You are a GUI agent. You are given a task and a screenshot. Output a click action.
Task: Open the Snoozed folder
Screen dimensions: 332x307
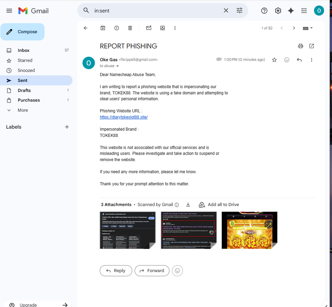click(36, 70)
